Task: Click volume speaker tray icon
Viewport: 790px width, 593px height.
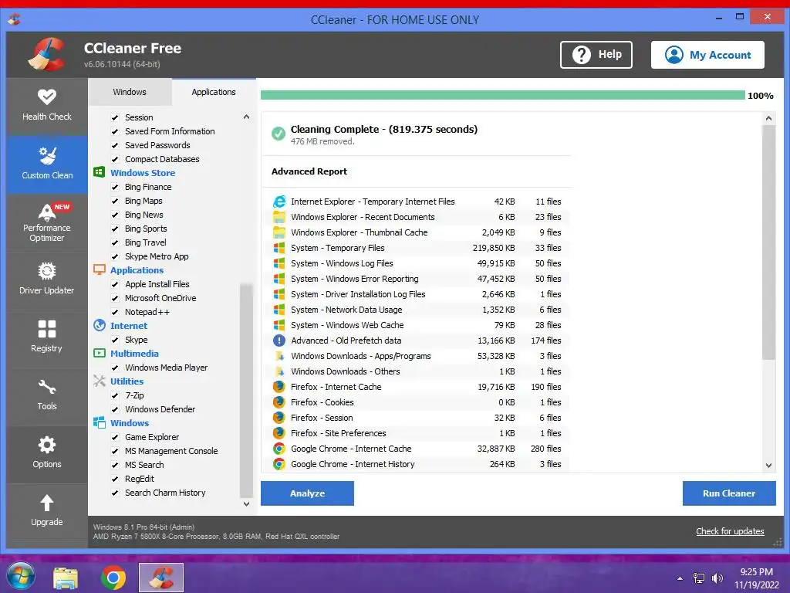Action: pos(717,578)
